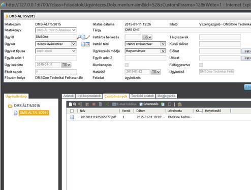Click the Utóirat input field

click(x=220, y=58)
